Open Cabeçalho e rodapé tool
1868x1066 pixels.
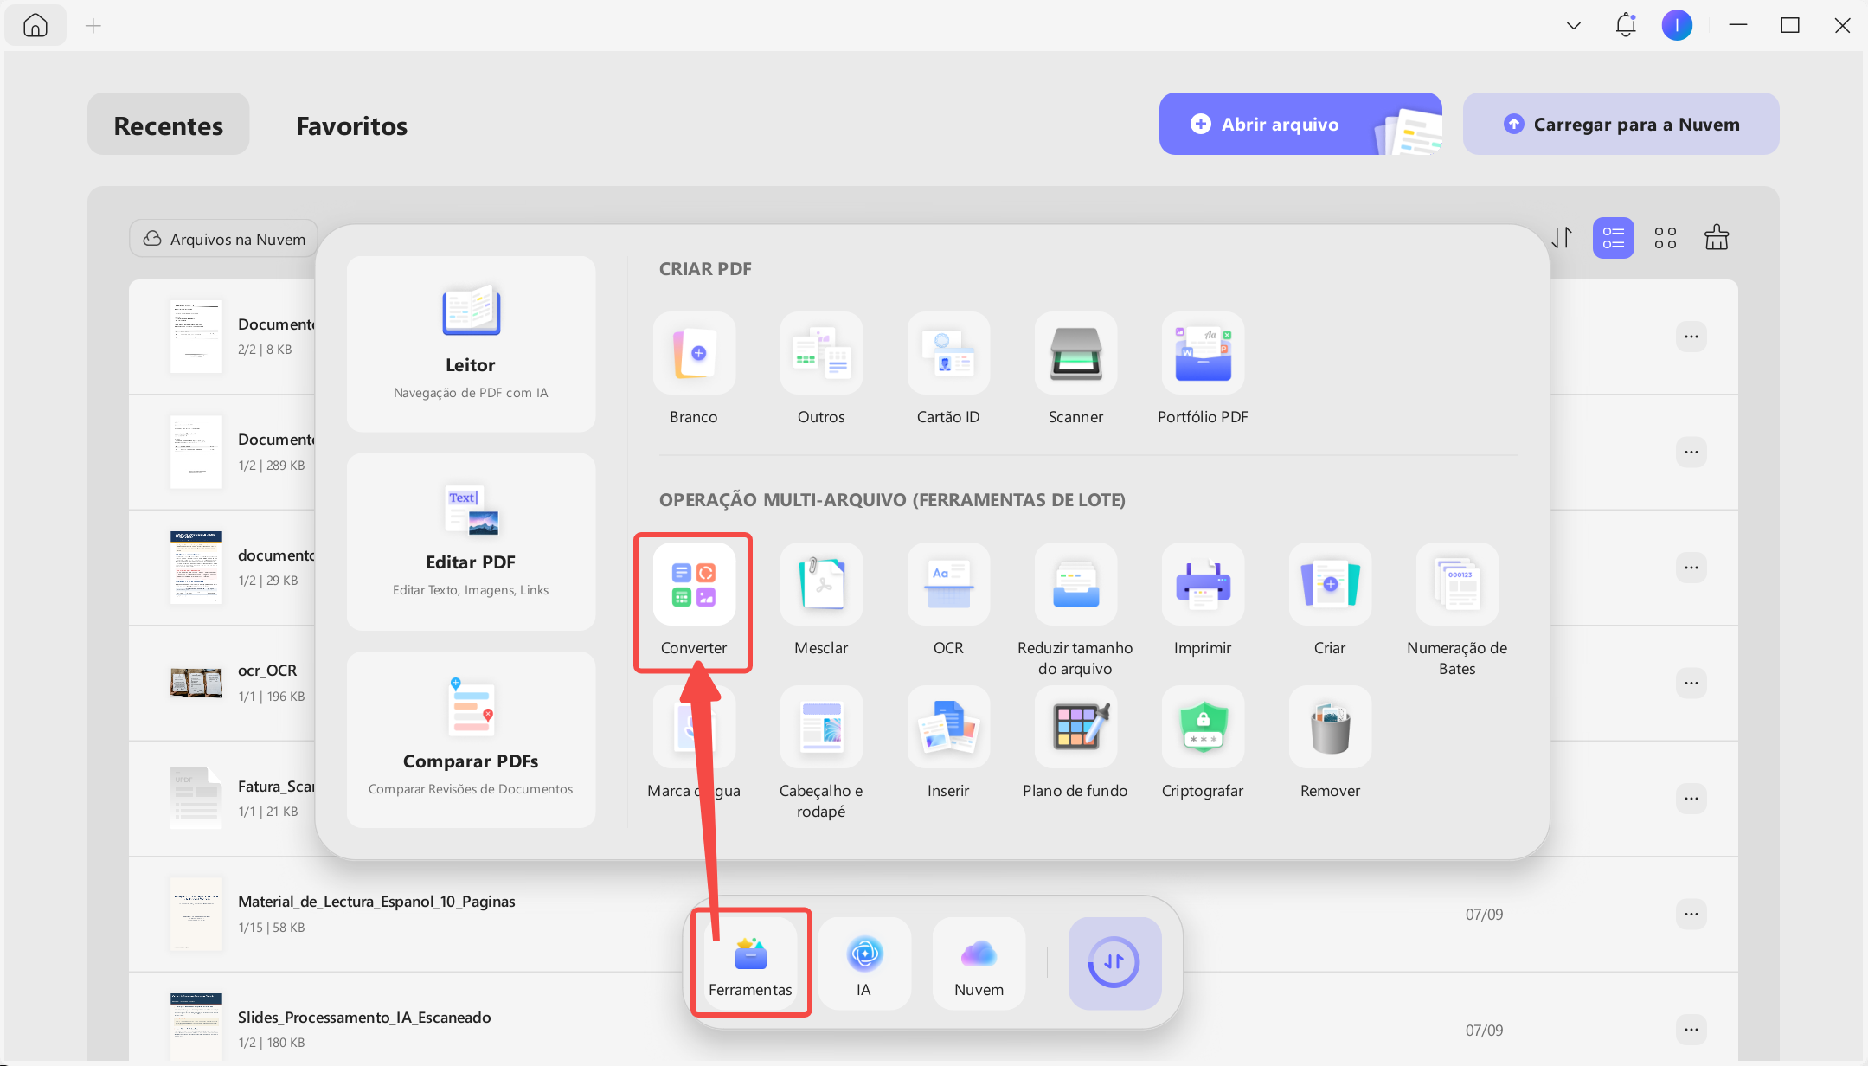821,727
